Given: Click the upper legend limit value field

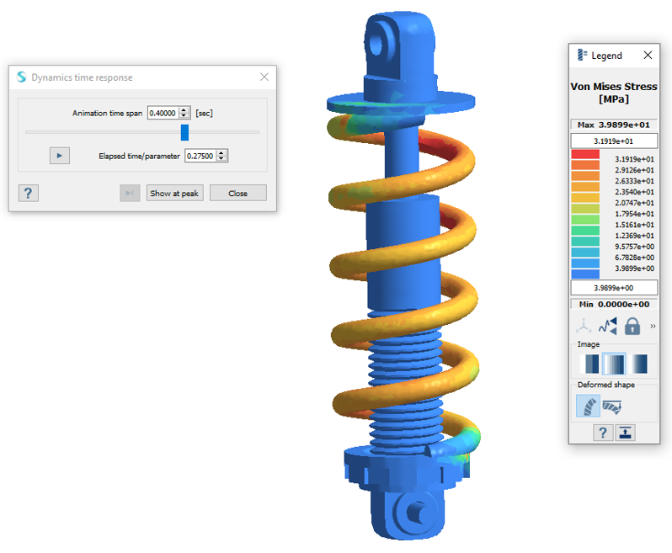Looking at the screenshot, I should (614, 141).
